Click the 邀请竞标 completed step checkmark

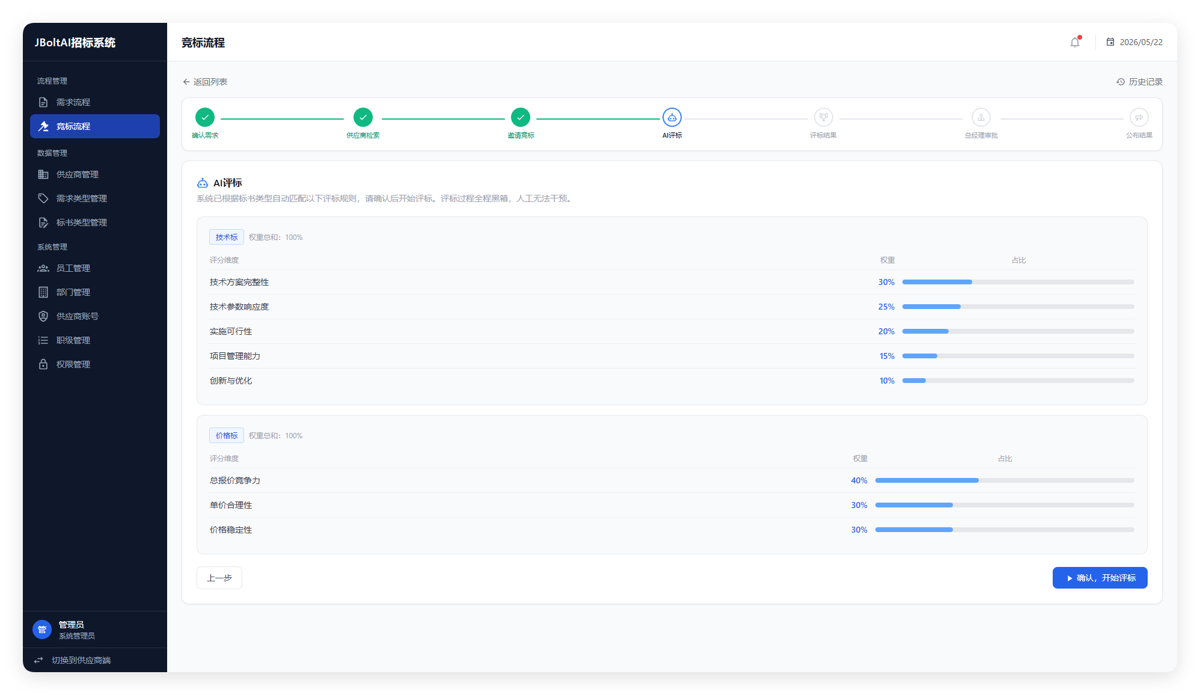521,117
